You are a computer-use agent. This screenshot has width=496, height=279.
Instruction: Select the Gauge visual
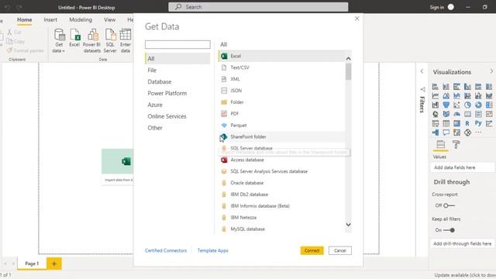tap(456, 114)
